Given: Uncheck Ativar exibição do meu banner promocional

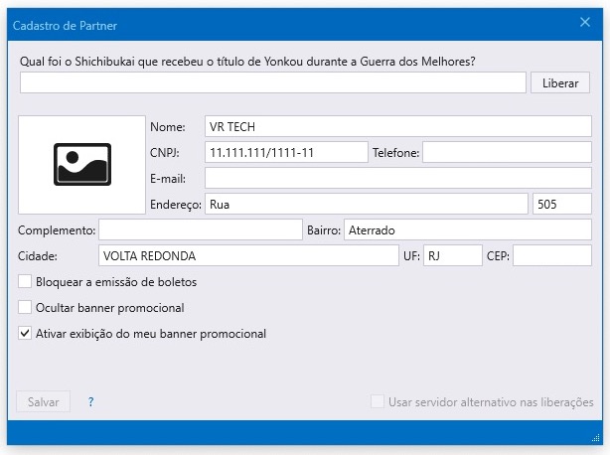Looking at the screenshot, I should coord(26,334).
